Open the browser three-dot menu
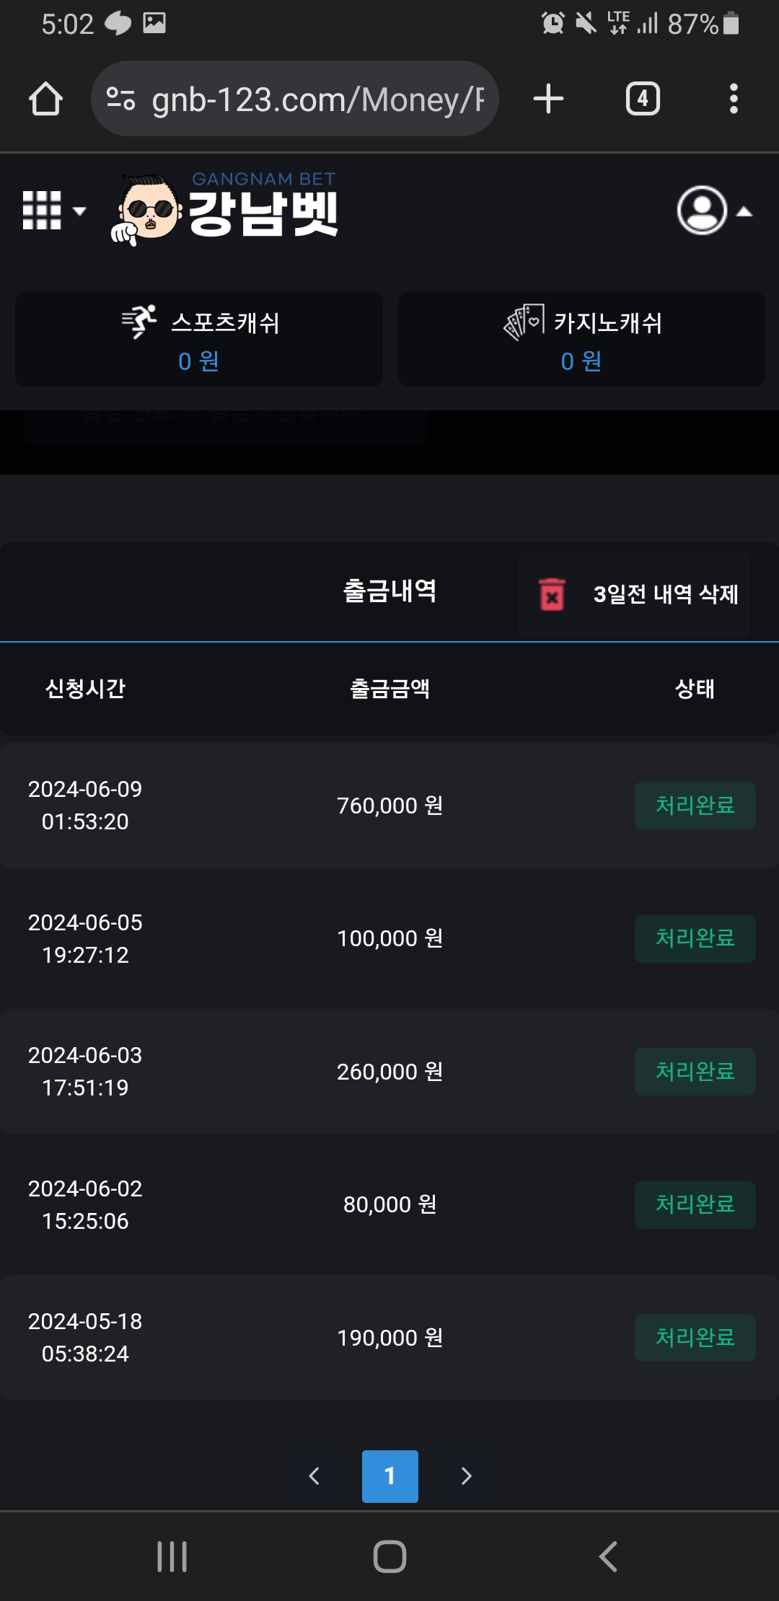The image size is (779, 1601). tap(734, 99)
